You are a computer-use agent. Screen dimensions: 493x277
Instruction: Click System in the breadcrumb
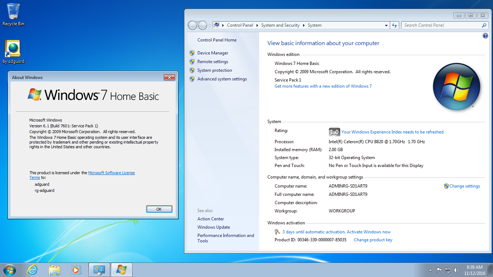click(314, 25)
